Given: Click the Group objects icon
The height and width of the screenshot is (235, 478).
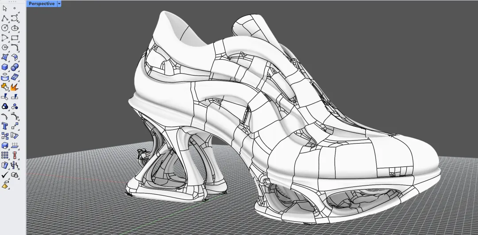Looking at the screenshot, I should 5,106.
